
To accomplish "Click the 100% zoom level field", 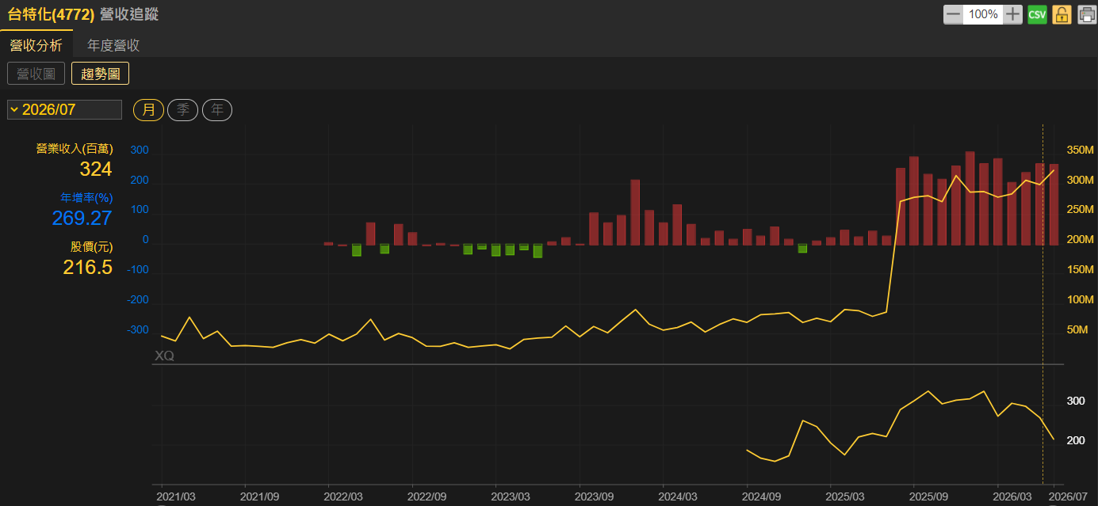I will point(983,14).
